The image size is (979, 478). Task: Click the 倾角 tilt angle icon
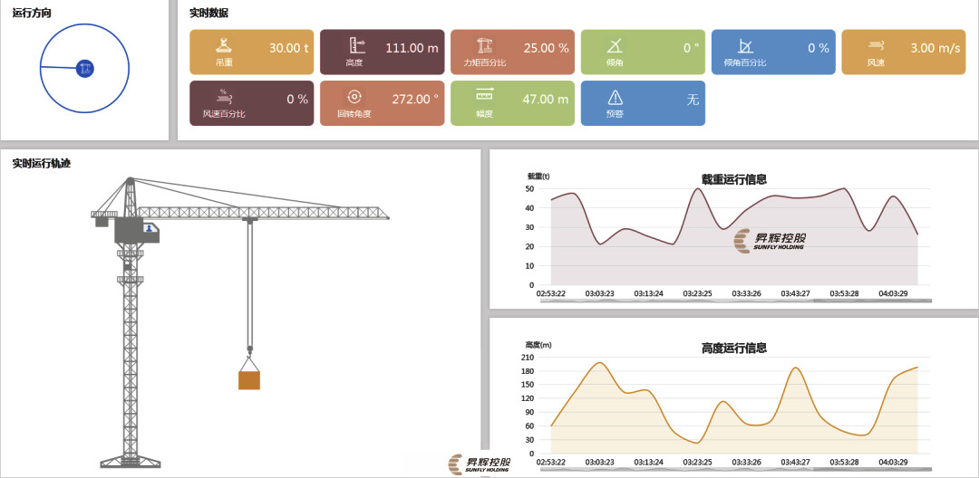pos(615,43)
